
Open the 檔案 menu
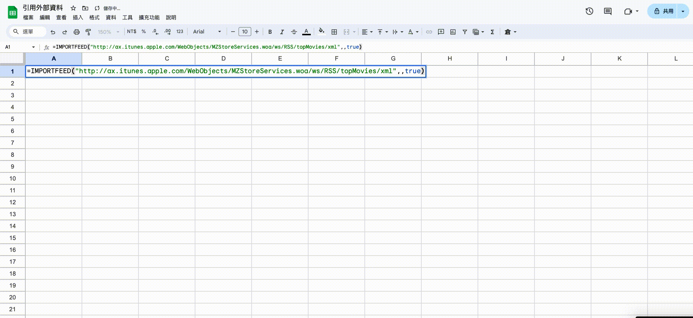click(28, 17)
